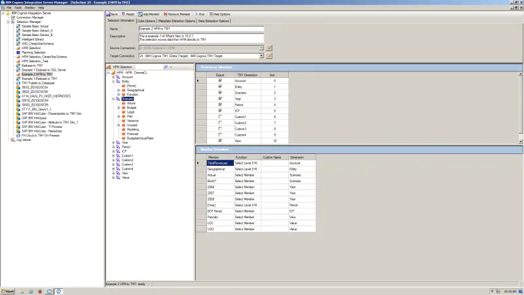Viewport: 524px width, 295px height.
Task: Switch to the Cube Options tab
Action: (x=146, y=21)
